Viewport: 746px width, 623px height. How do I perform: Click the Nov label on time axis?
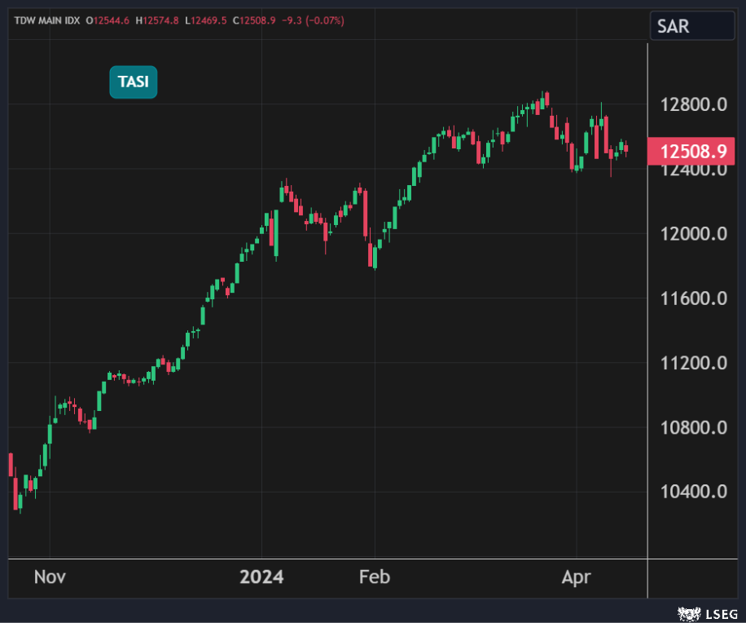tap(50, 577)
